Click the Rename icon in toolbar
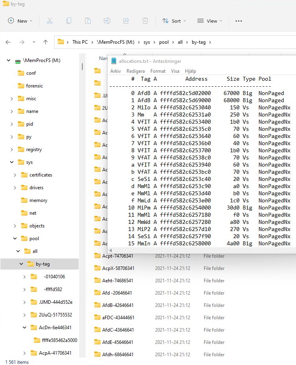The width and height of the screenshot is (296, 365). pos(107,21)
